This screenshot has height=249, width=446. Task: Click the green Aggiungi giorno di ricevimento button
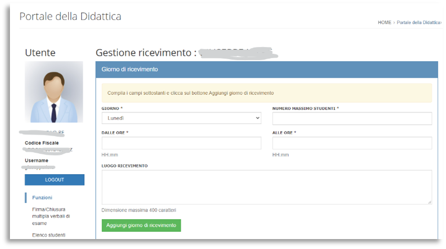click(141, 225)
